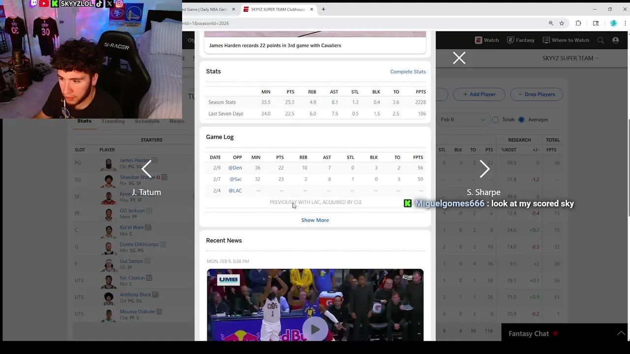The height and width of the screenshot is (354, 630).
Task: Open player card icon beside Donte DiVincenzo
Action: pos(163,244)
